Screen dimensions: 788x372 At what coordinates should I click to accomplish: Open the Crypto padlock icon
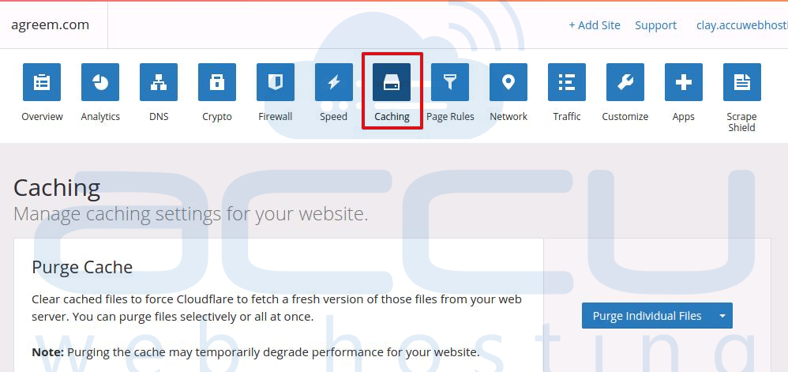click(216, 82)
